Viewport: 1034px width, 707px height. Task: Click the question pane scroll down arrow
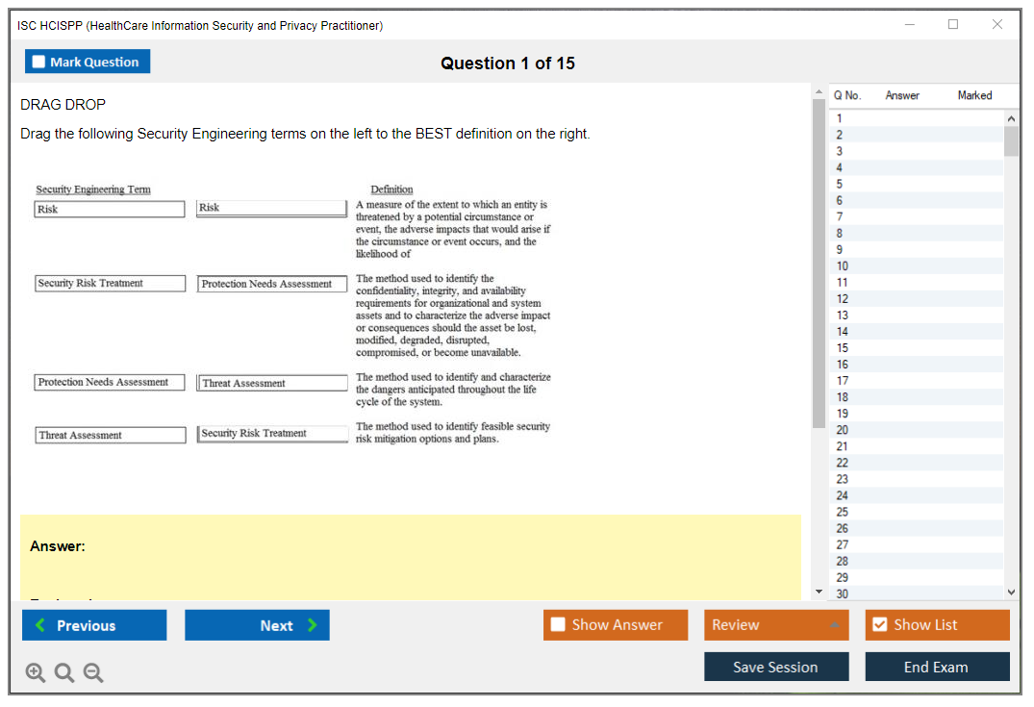pos(819,592)
